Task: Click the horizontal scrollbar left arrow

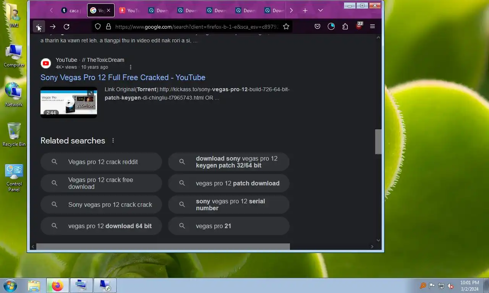Action: (33, 247)
